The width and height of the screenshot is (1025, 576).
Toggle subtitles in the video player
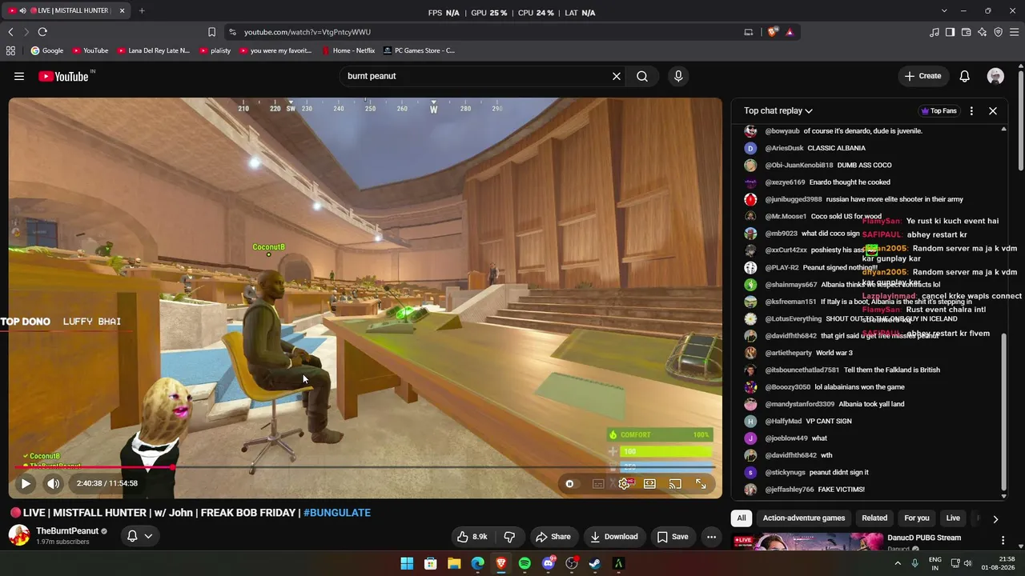[598, 483]
